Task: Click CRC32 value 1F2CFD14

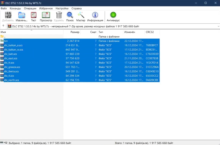Action: pyautogui.click(x=152, y=62)
